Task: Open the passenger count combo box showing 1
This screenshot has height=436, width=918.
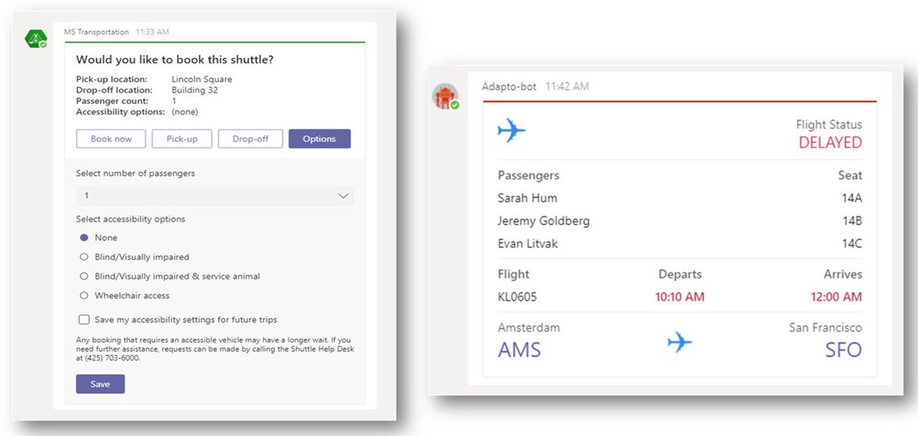Action: (x=215, y=196)
